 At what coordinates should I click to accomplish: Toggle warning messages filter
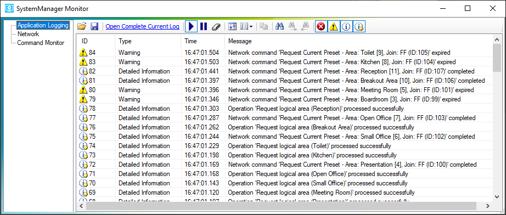tap(333, 26)
